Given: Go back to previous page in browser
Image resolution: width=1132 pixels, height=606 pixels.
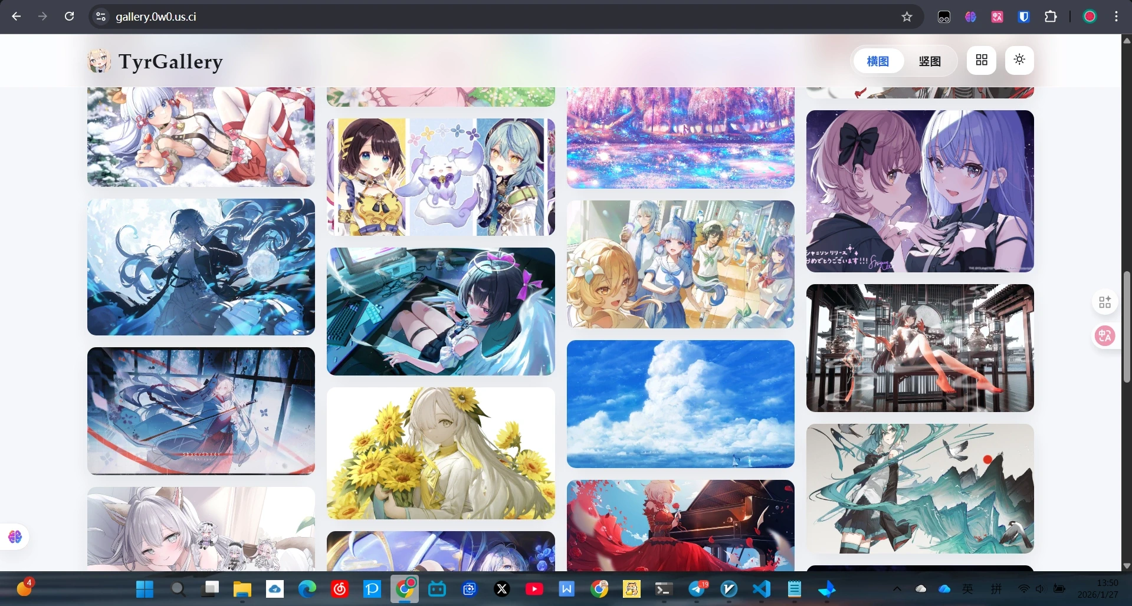Looking at the screenshot, I should tap(16, 17).
